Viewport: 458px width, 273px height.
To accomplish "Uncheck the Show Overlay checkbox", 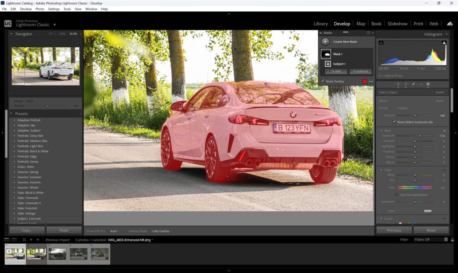I will click(x=323, y=81).
